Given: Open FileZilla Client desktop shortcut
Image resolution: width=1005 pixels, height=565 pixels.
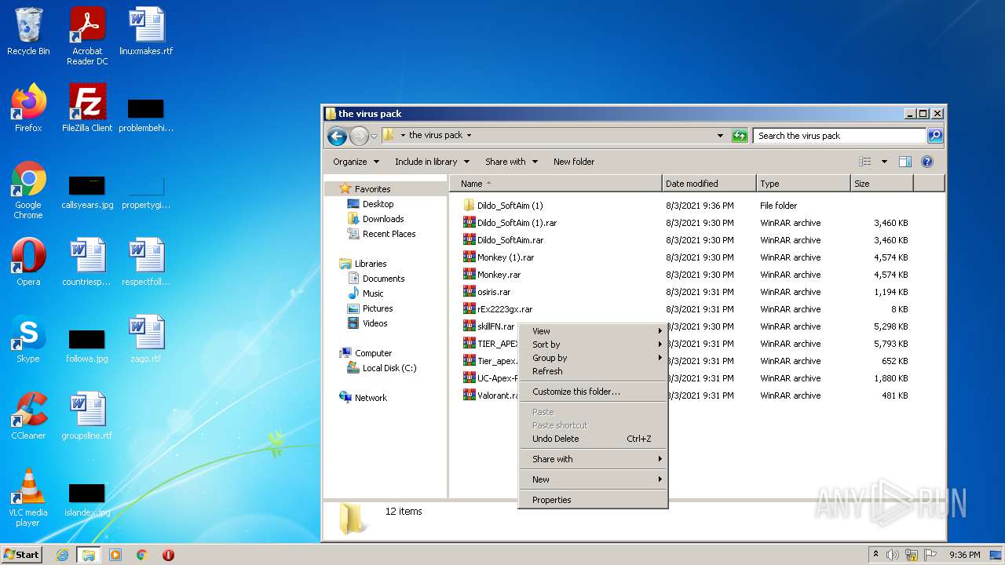Looking at the screenshot, I should pyautogui.click(x=87, y=108).
